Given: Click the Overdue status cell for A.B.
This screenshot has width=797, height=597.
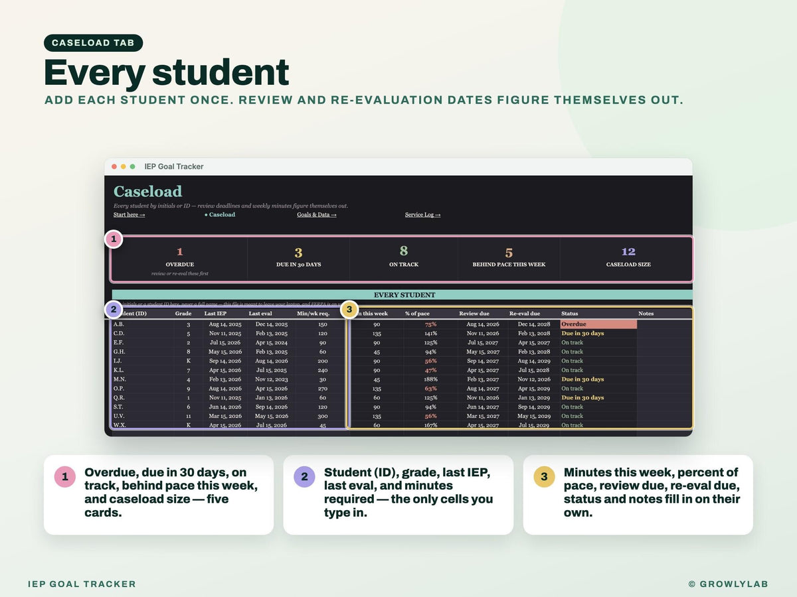Looking at the screenshot, I should click(x=598, y=324).
